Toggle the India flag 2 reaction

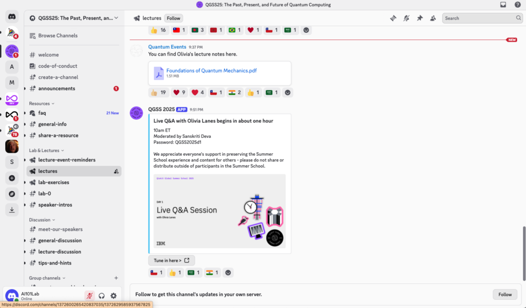tap(235, 92)
